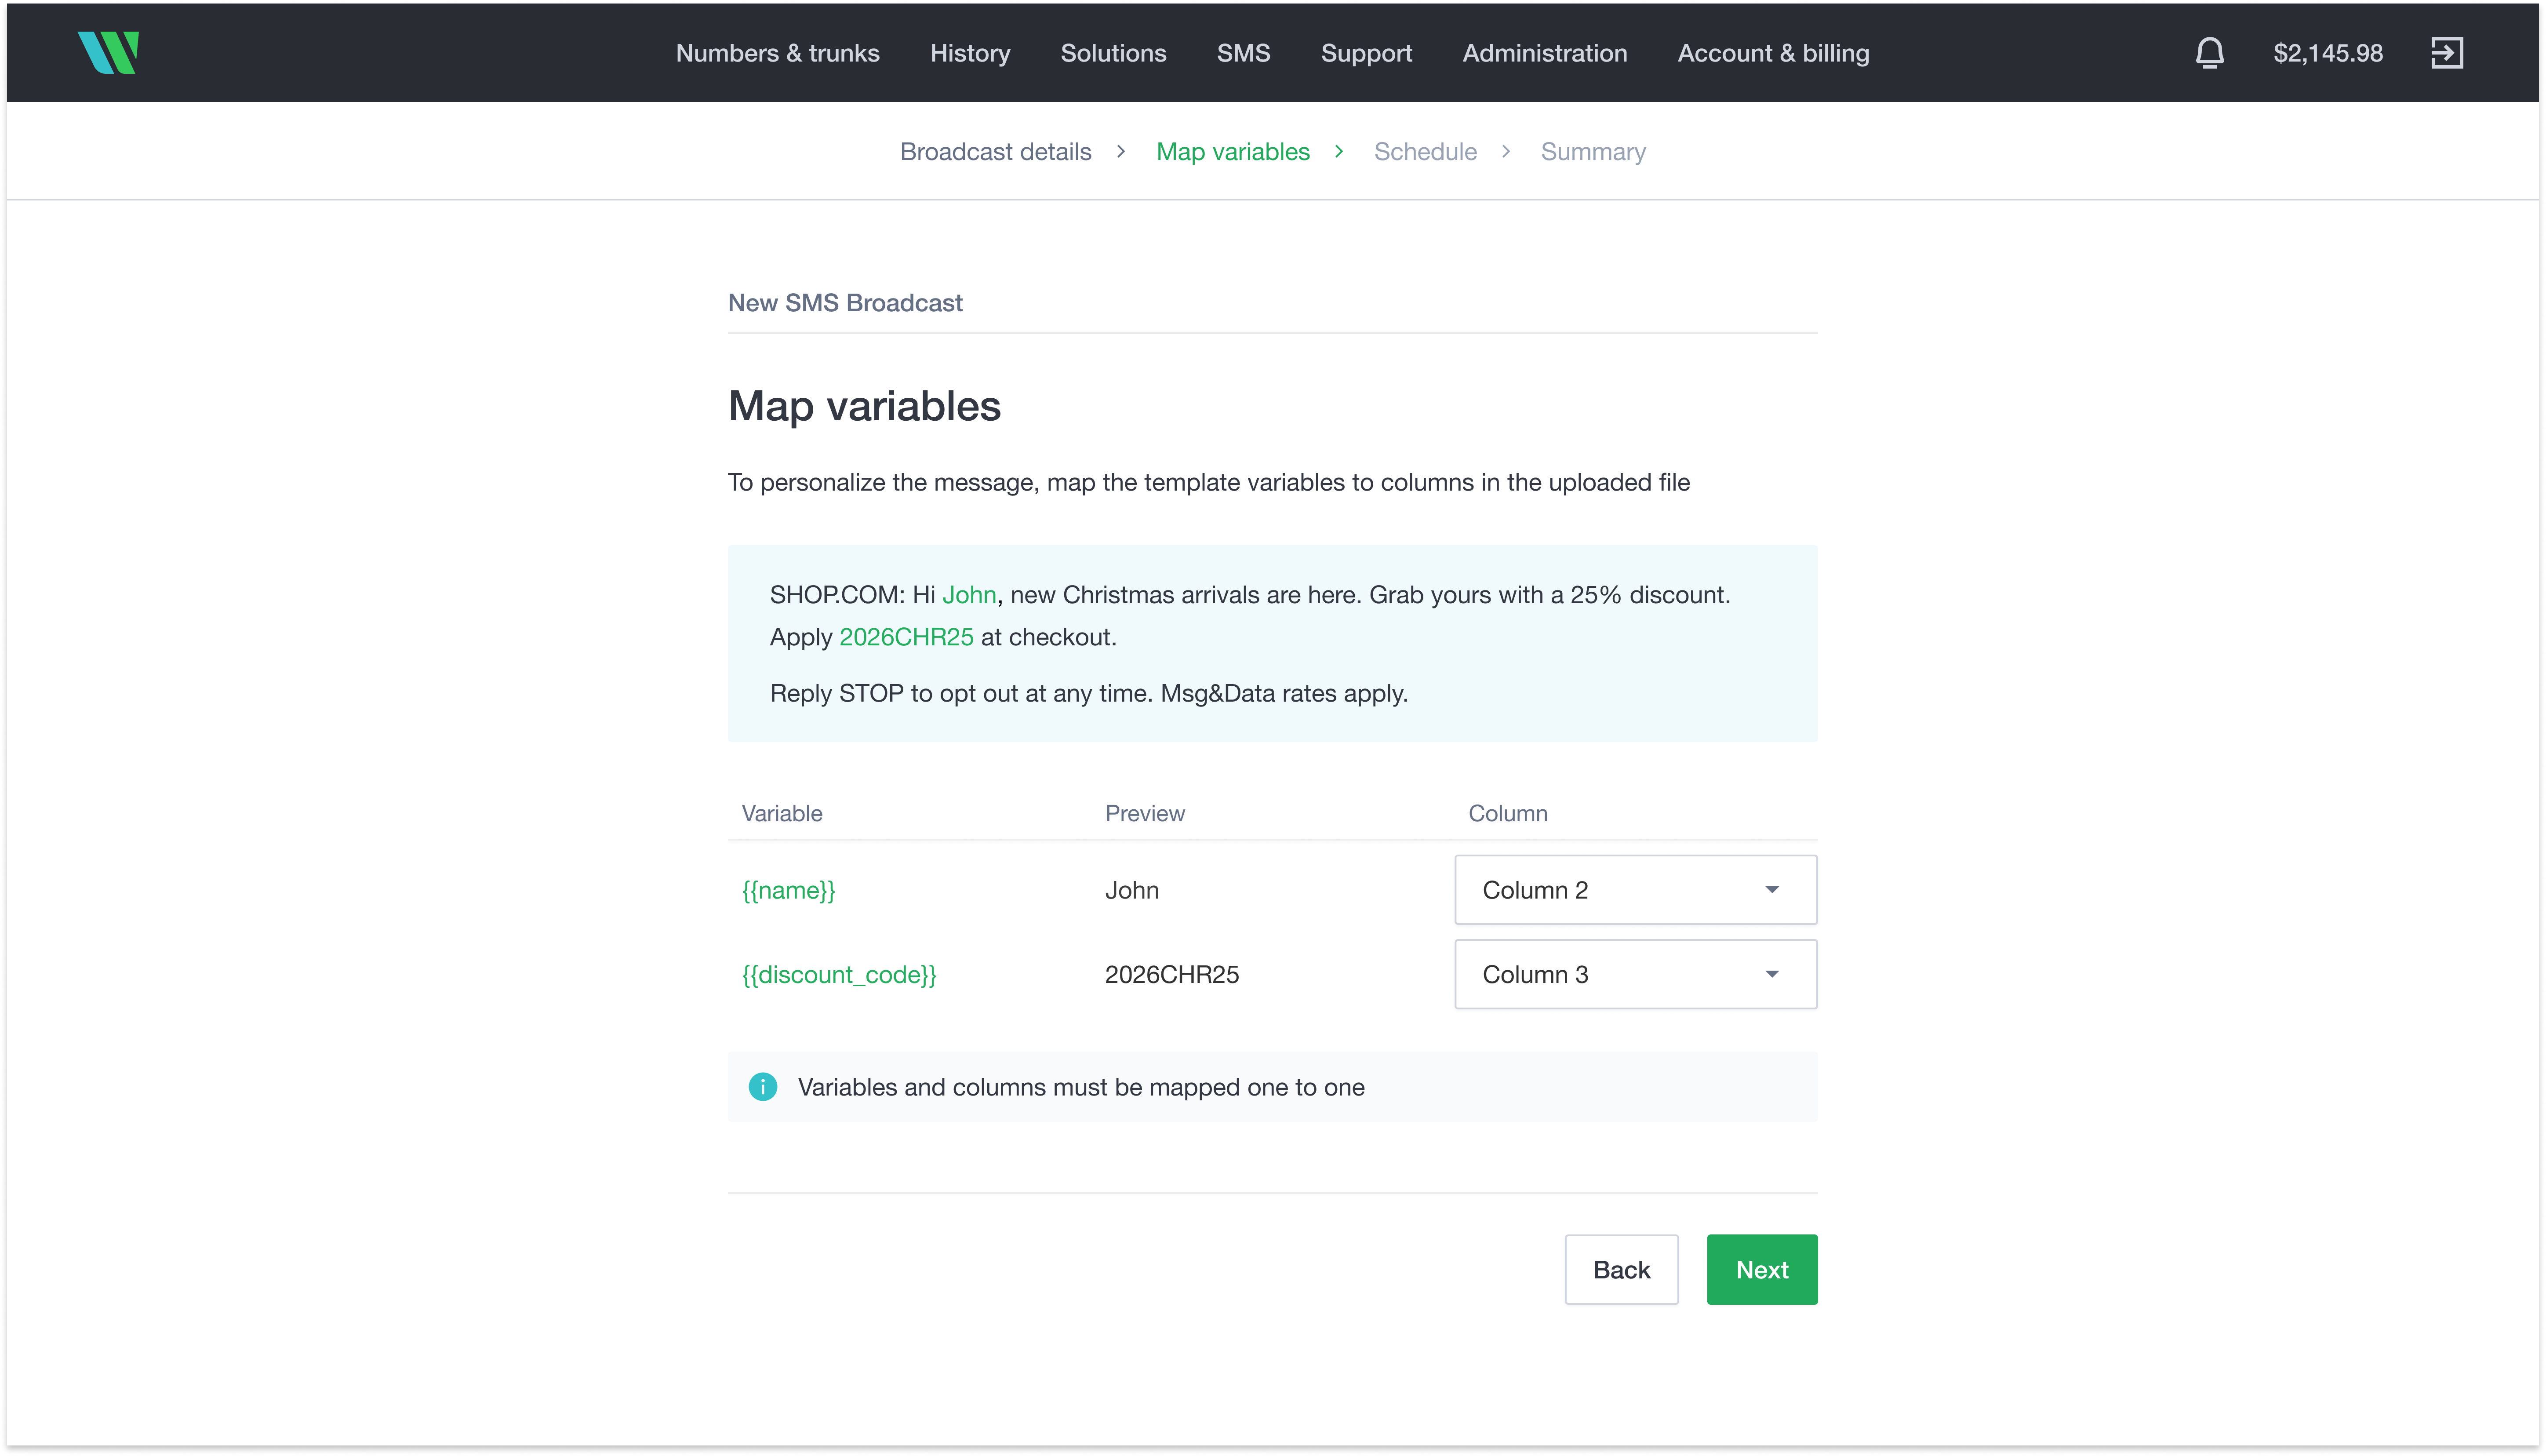
Task: Click the $2,145.98 account balance
Action: point(2327,53)
